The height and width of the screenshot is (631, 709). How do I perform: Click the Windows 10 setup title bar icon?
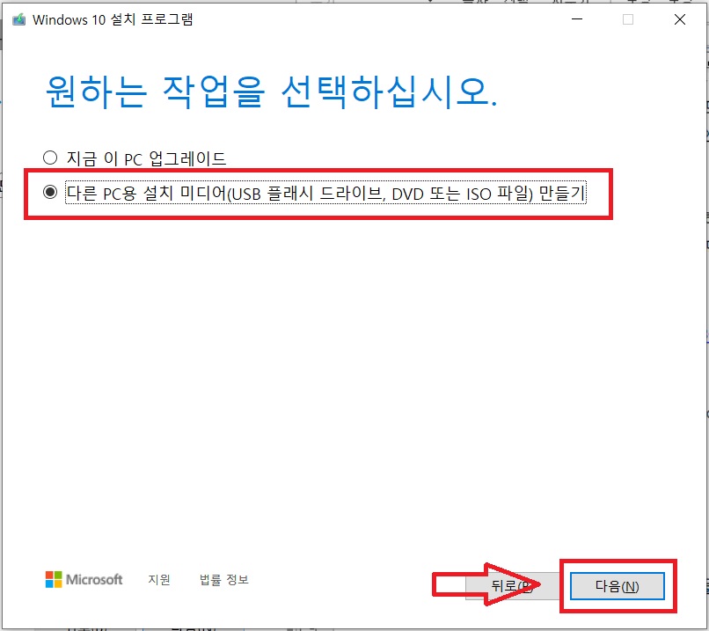[x=19, y=20]
